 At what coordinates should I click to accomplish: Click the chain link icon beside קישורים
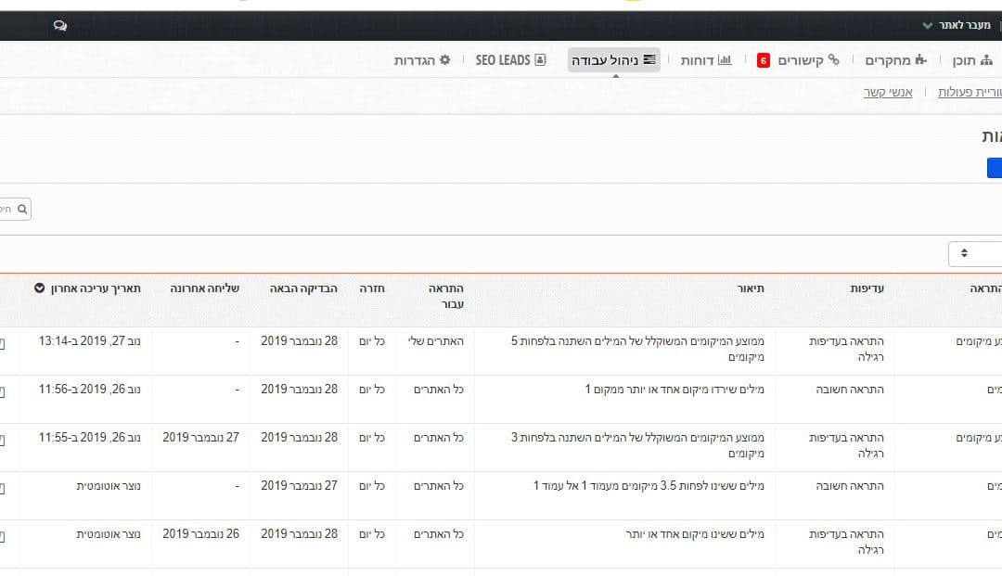click(x=833, y=59)
